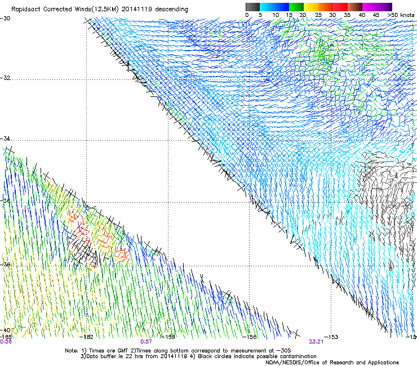417x366 pixels.
Task: Click the red 30-35 knots legend band
Action: click(x=340, y=7)
